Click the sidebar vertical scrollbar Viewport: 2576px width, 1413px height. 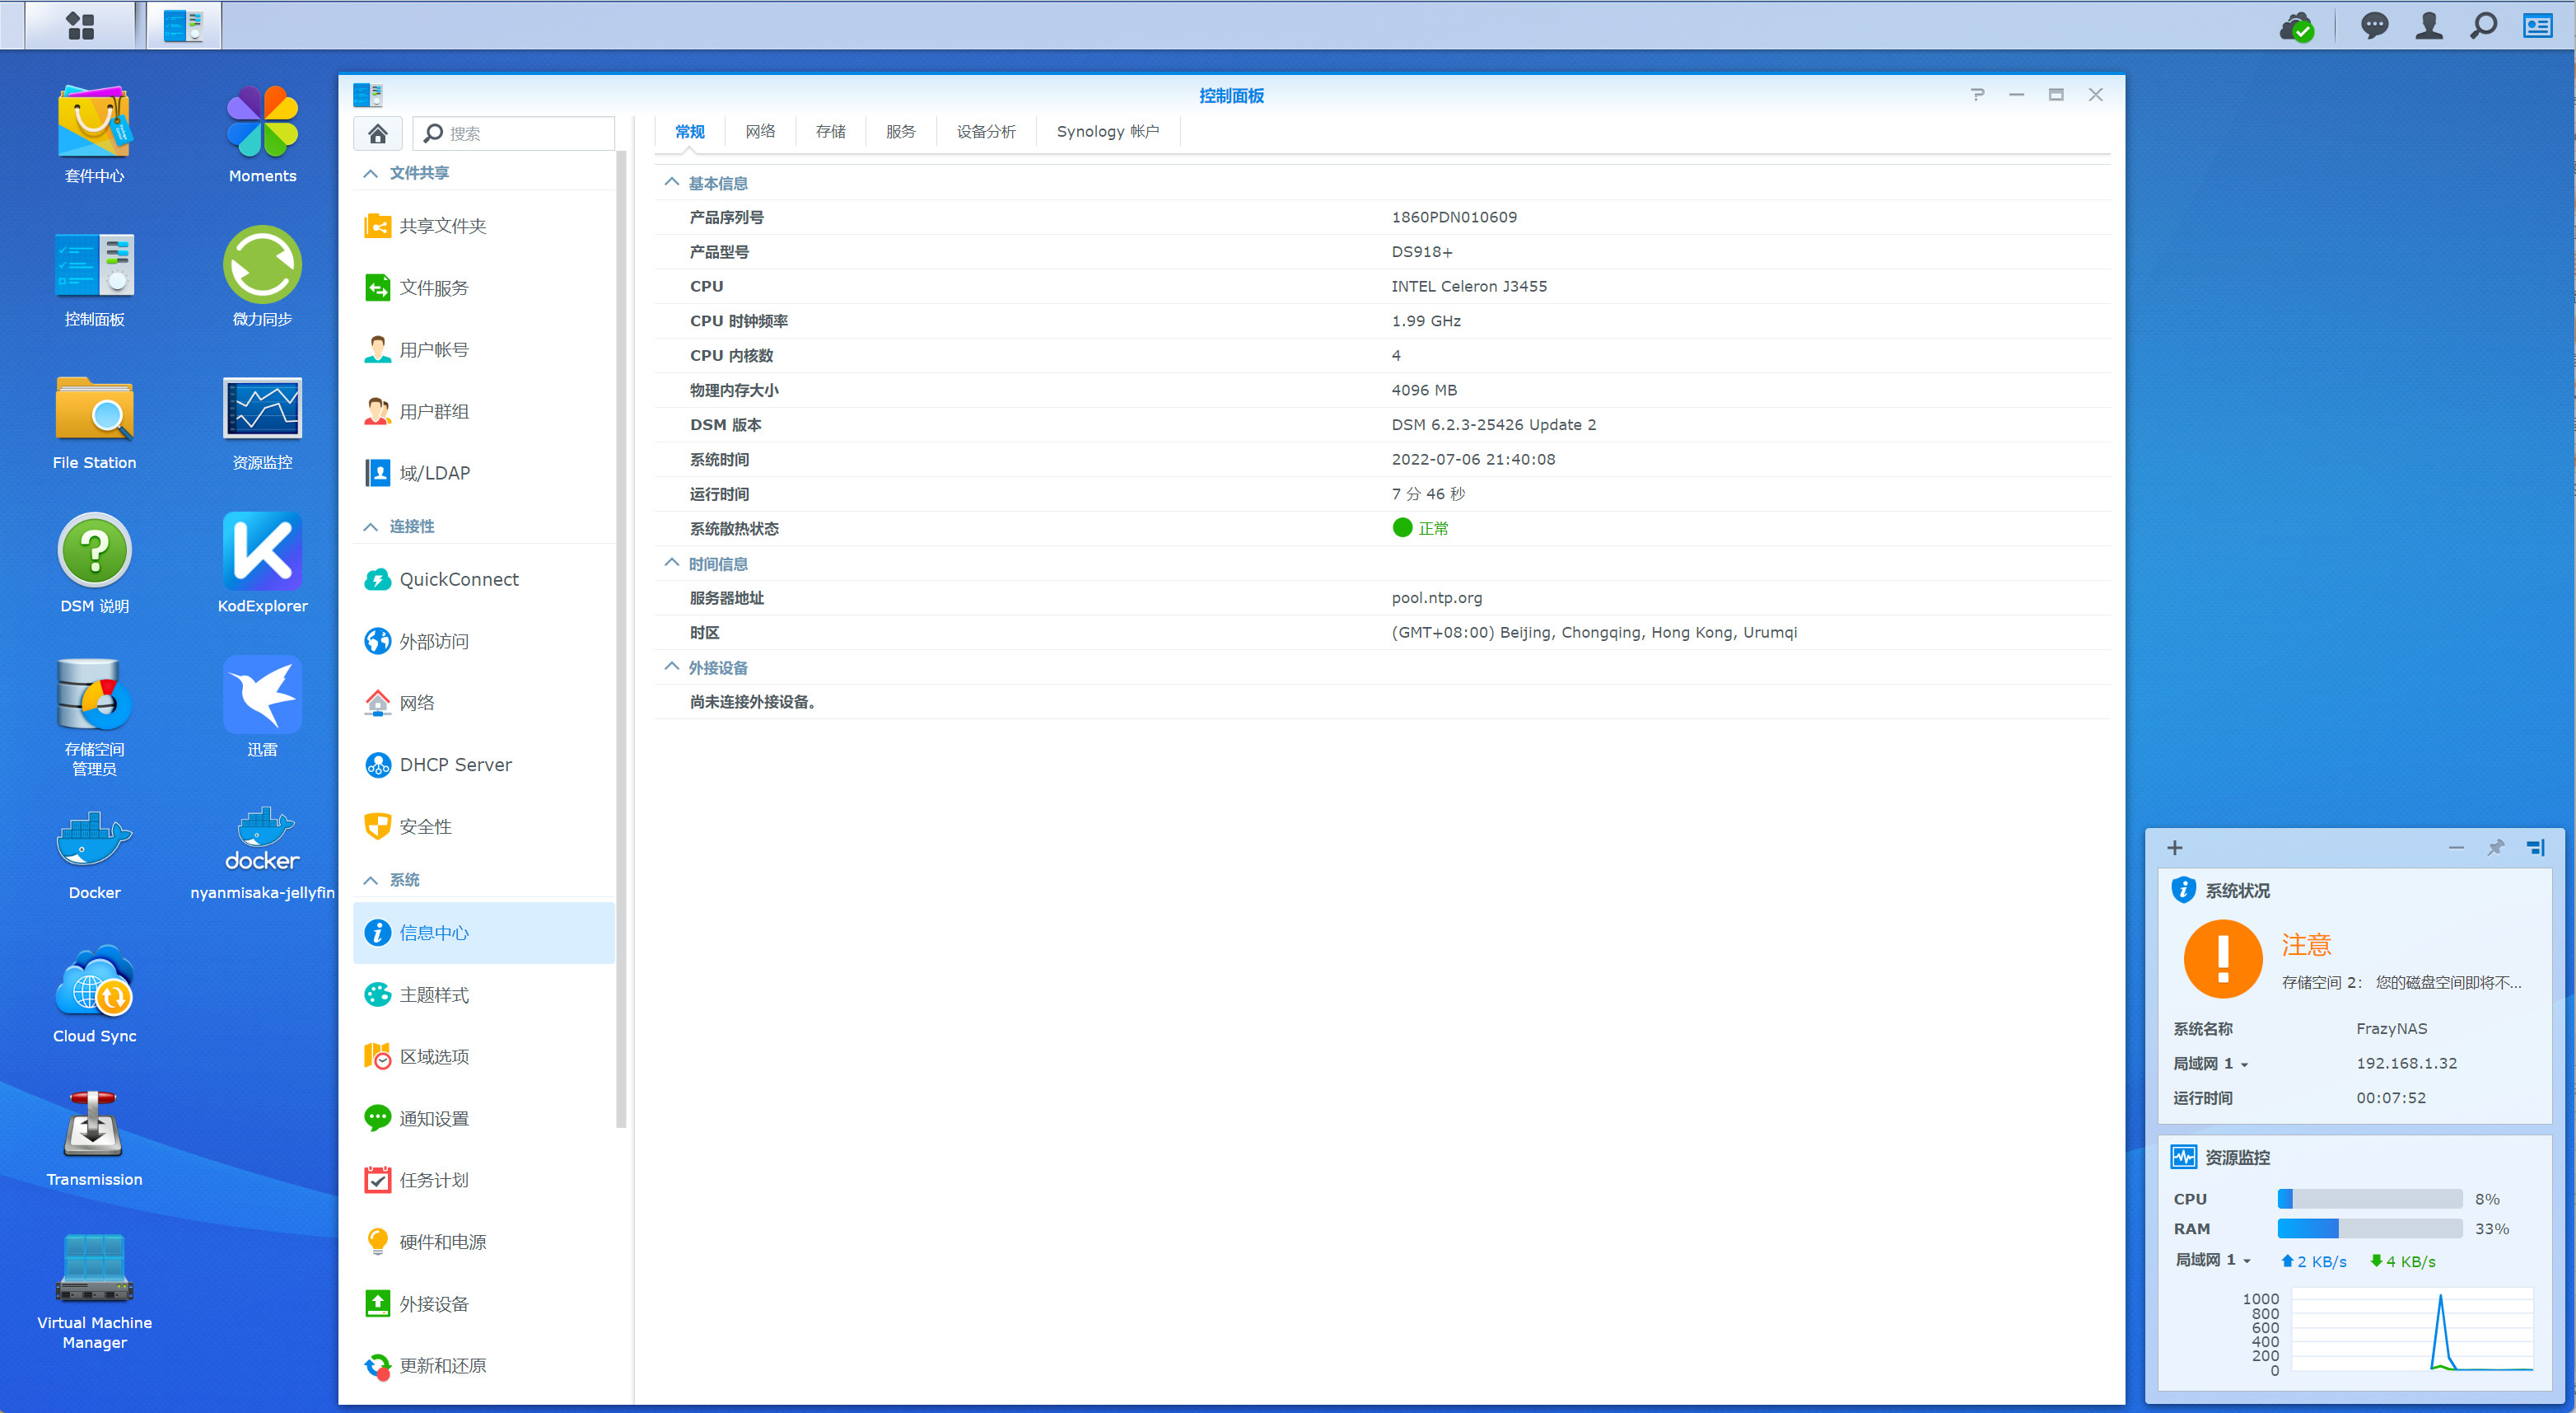tap(621, 640)
